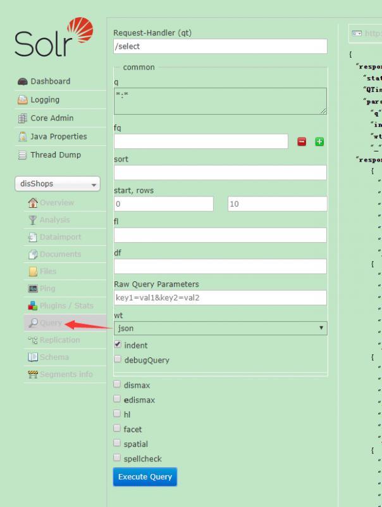Open the Files link
The image size is (382, 507).
point(48,271)
